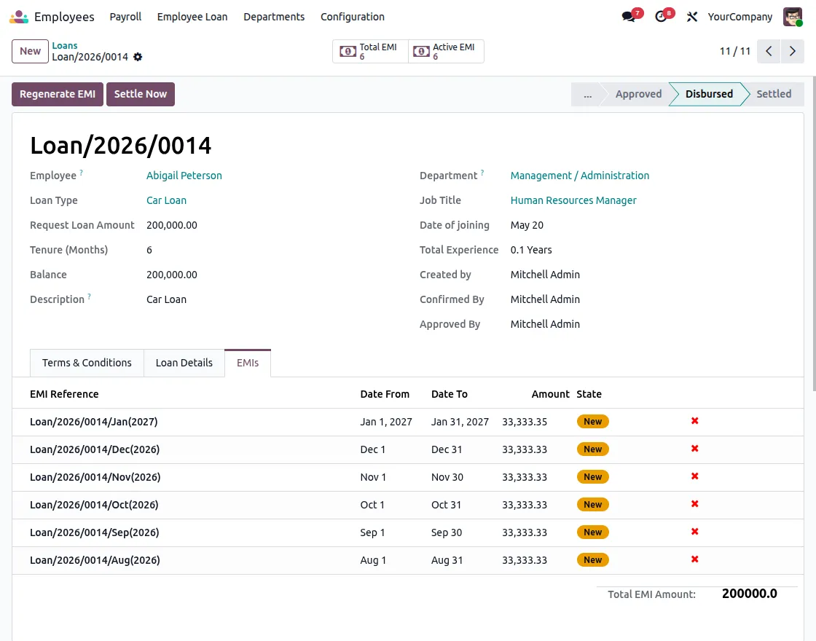Delete the Oct(2026) EMI with red X
816x641 pixels.
695,504
